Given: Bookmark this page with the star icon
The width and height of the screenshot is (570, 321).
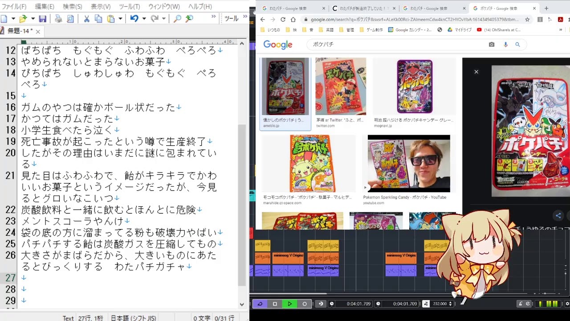Looking at the screenshot, I should pyautogui.click(x=527, y=20).
